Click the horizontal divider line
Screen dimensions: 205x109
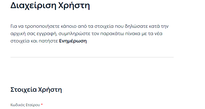click(x=92, y=57)
